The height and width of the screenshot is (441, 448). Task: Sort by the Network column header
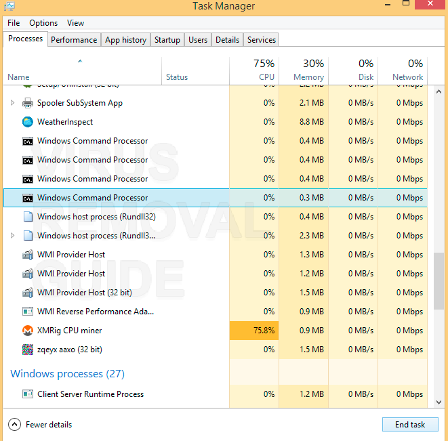click(x=403, y=71)
